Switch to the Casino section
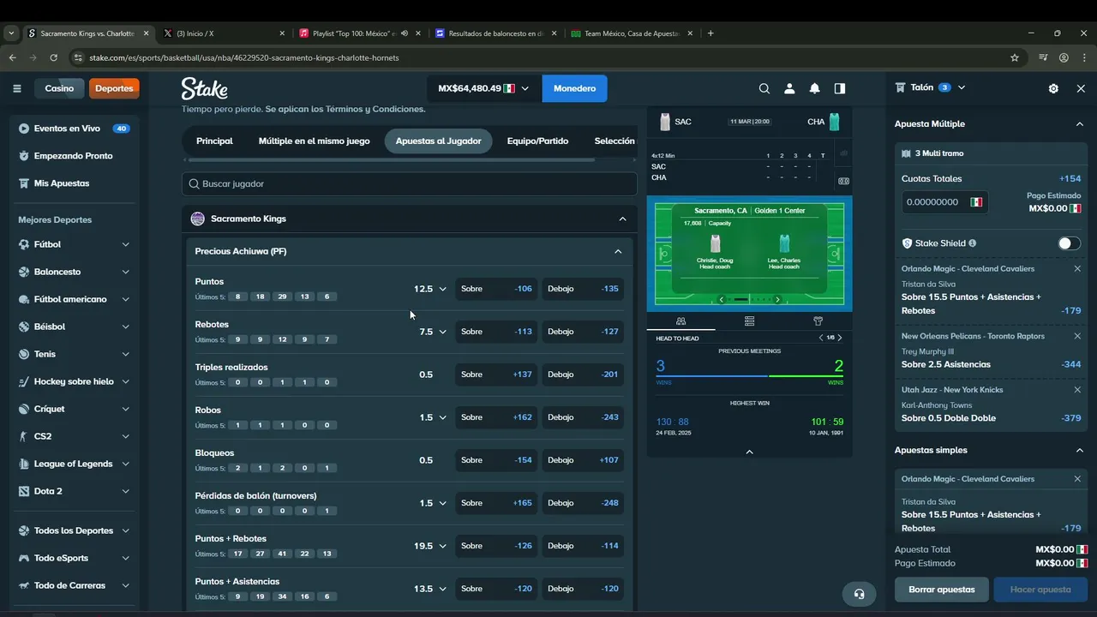Viewport: 1097px width, 617px height. coord(59,88)
